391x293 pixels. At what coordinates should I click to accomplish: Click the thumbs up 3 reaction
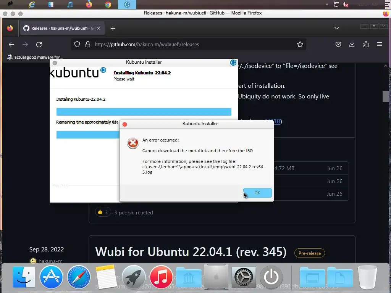[x=103, y=212]
